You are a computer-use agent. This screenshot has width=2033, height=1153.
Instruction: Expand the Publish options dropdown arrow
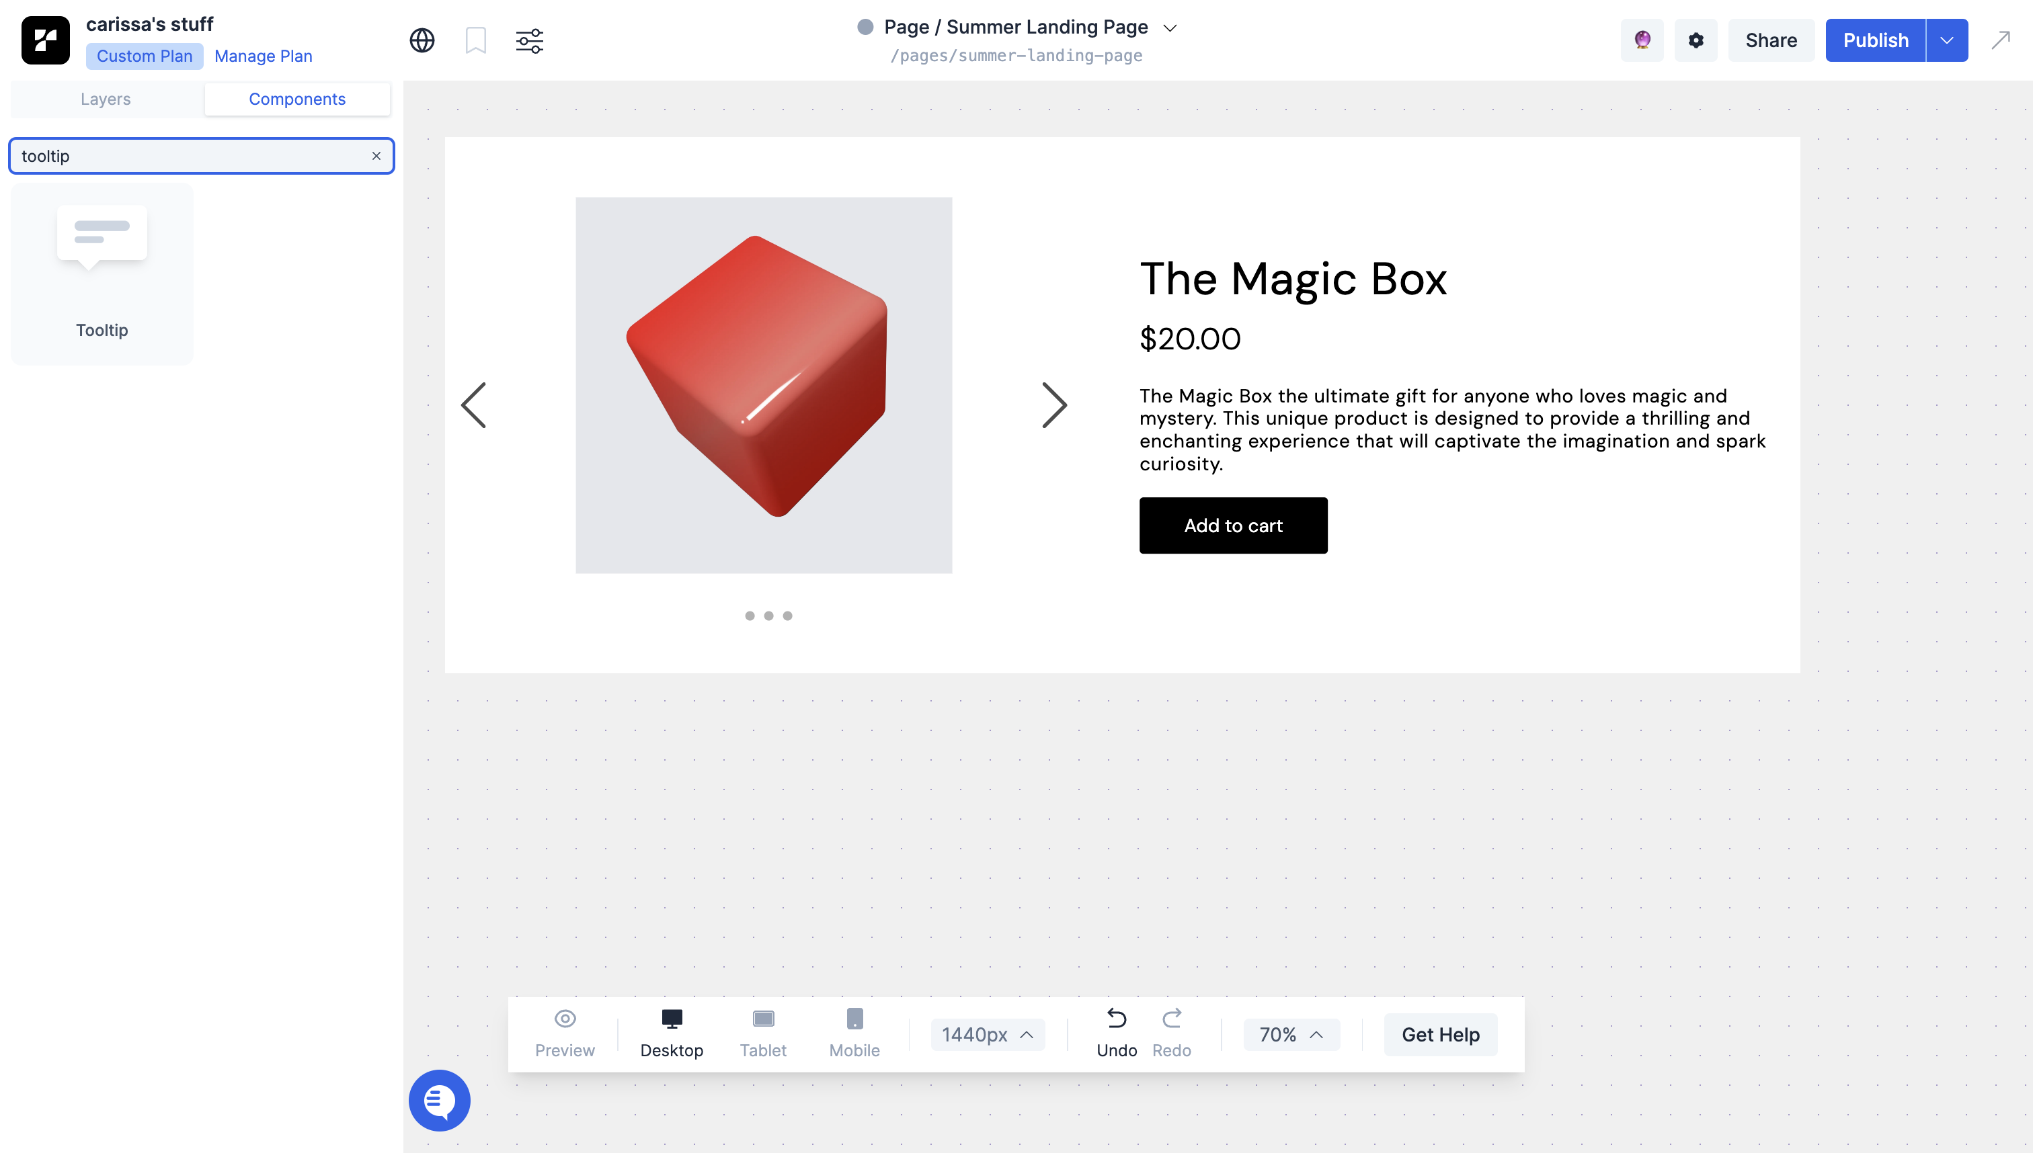1947,40
